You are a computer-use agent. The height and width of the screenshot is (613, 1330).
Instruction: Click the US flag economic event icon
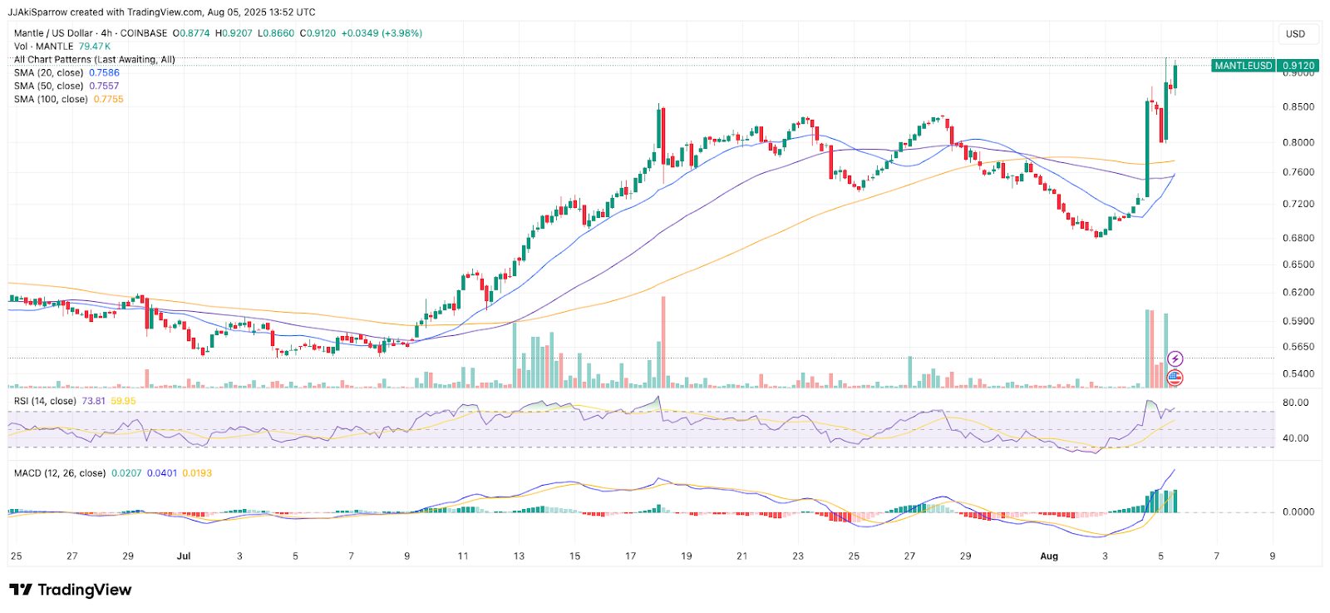tap(1175, 378)
